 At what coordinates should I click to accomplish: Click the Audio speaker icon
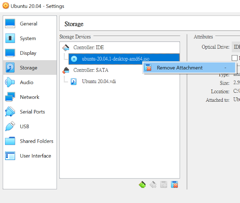click(x=10, y=82)
